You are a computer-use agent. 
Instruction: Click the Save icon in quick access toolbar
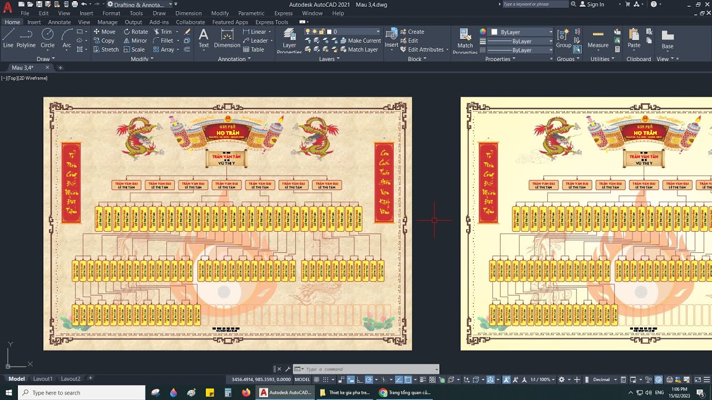pyautogui.click(x=40, y=4)
